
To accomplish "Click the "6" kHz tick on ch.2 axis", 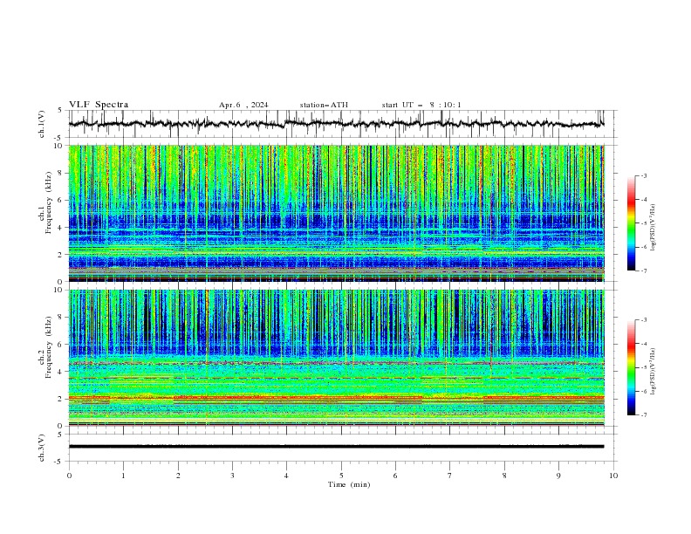I will 61,345.
